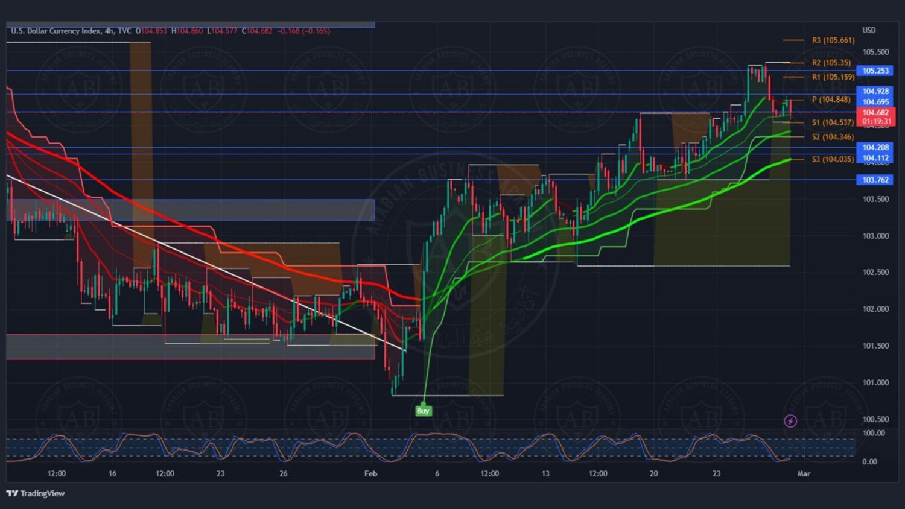Click the 13 date label on time axis
Screen dimensions: 905x509
(545, 474)
